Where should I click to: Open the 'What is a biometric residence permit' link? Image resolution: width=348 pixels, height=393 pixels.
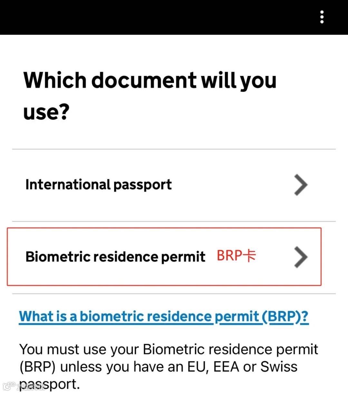164,317
